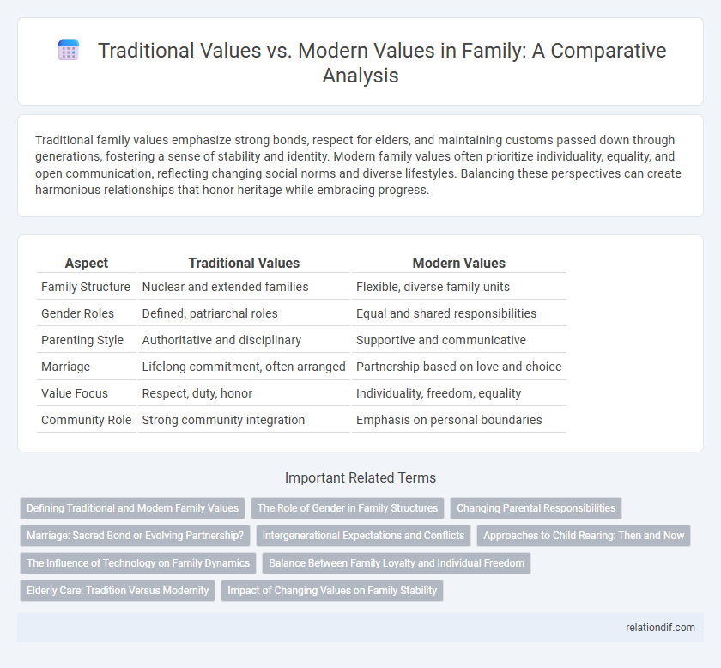Click 'Elderly Care: Tradition Versus Modernity' tag
Screen dimensions: 721x668
tap(117, 591)
